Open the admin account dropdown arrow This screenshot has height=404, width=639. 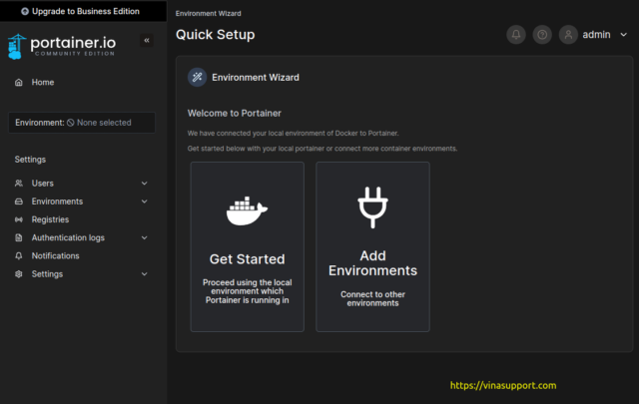pos(624,35)
